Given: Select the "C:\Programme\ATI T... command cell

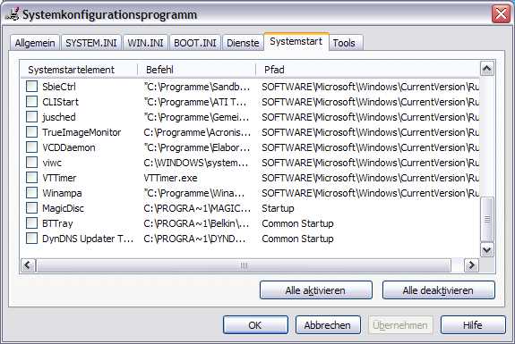Looking at the screenshot, I should coord(195,102).
